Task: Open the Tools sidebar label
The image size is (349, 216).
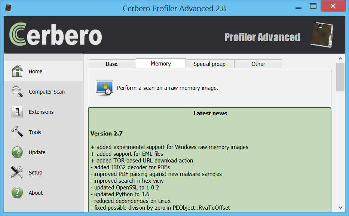Action: click(35, 132)
